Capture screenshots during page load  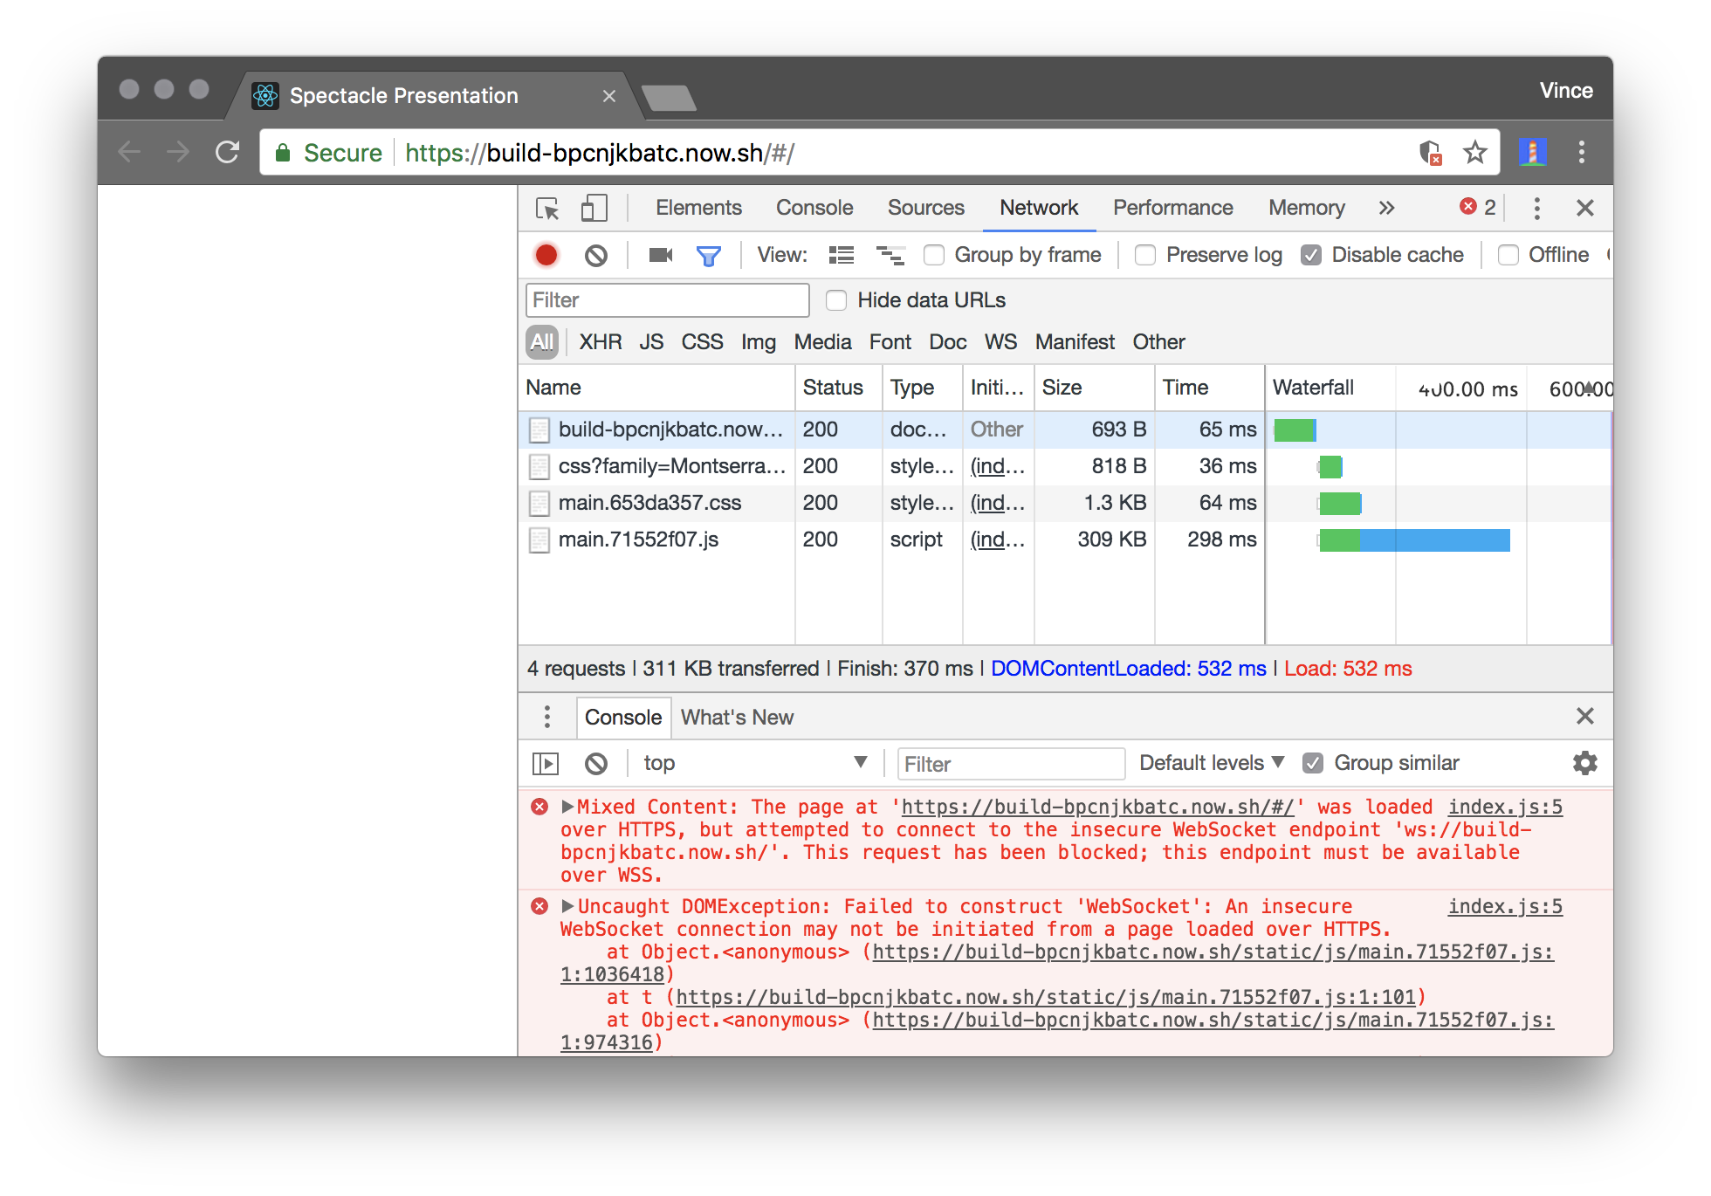coord(660,255)
